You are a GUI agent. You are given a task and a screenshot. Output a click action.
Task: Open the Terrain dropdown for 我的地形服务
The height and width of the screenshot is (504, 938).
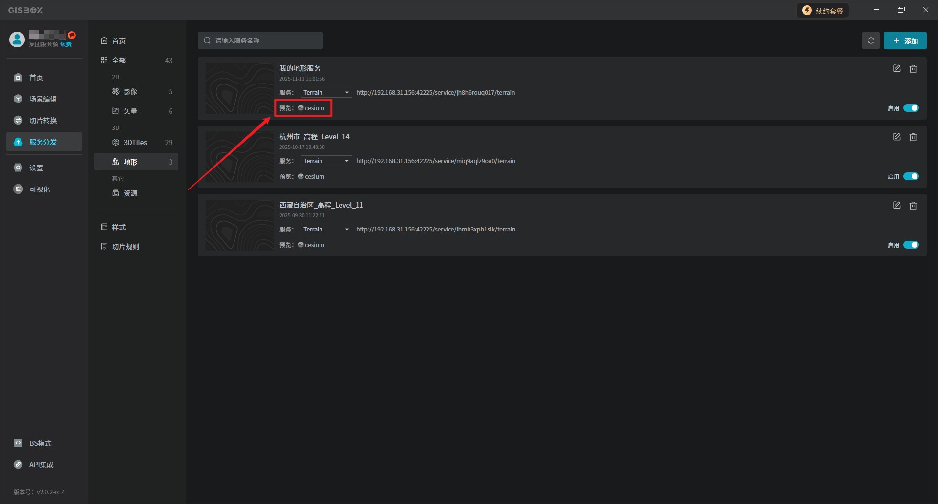click(326, 93)
